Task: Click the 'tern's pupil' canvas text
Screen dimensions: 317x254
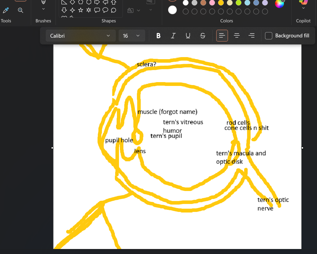Action: coord(166,136)
